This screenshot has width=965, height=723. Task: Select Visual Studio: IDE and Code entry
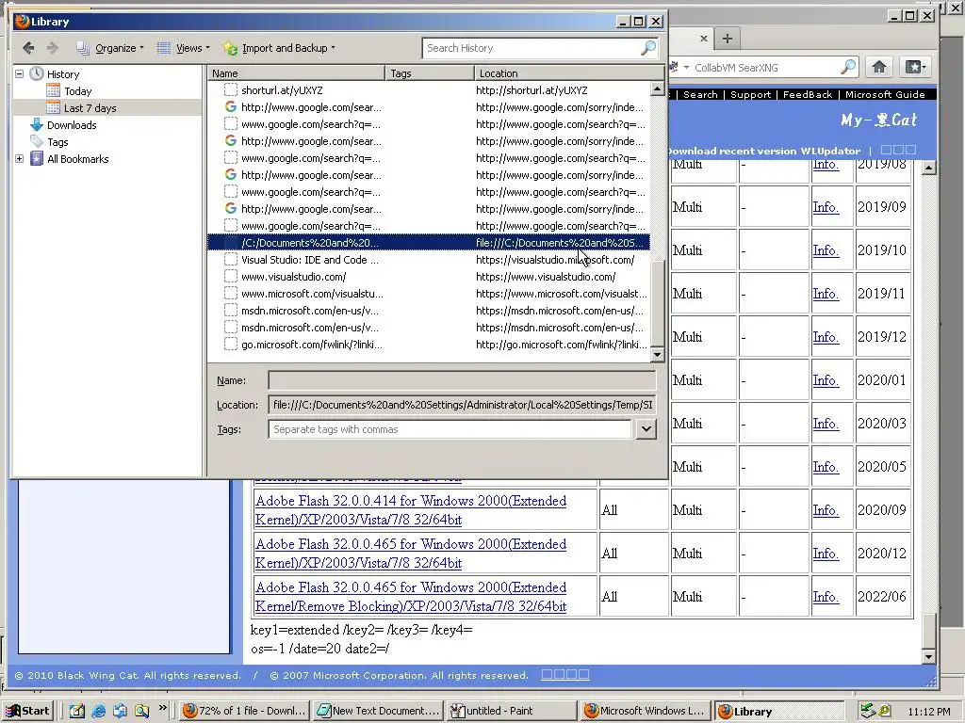click(429, 260)
